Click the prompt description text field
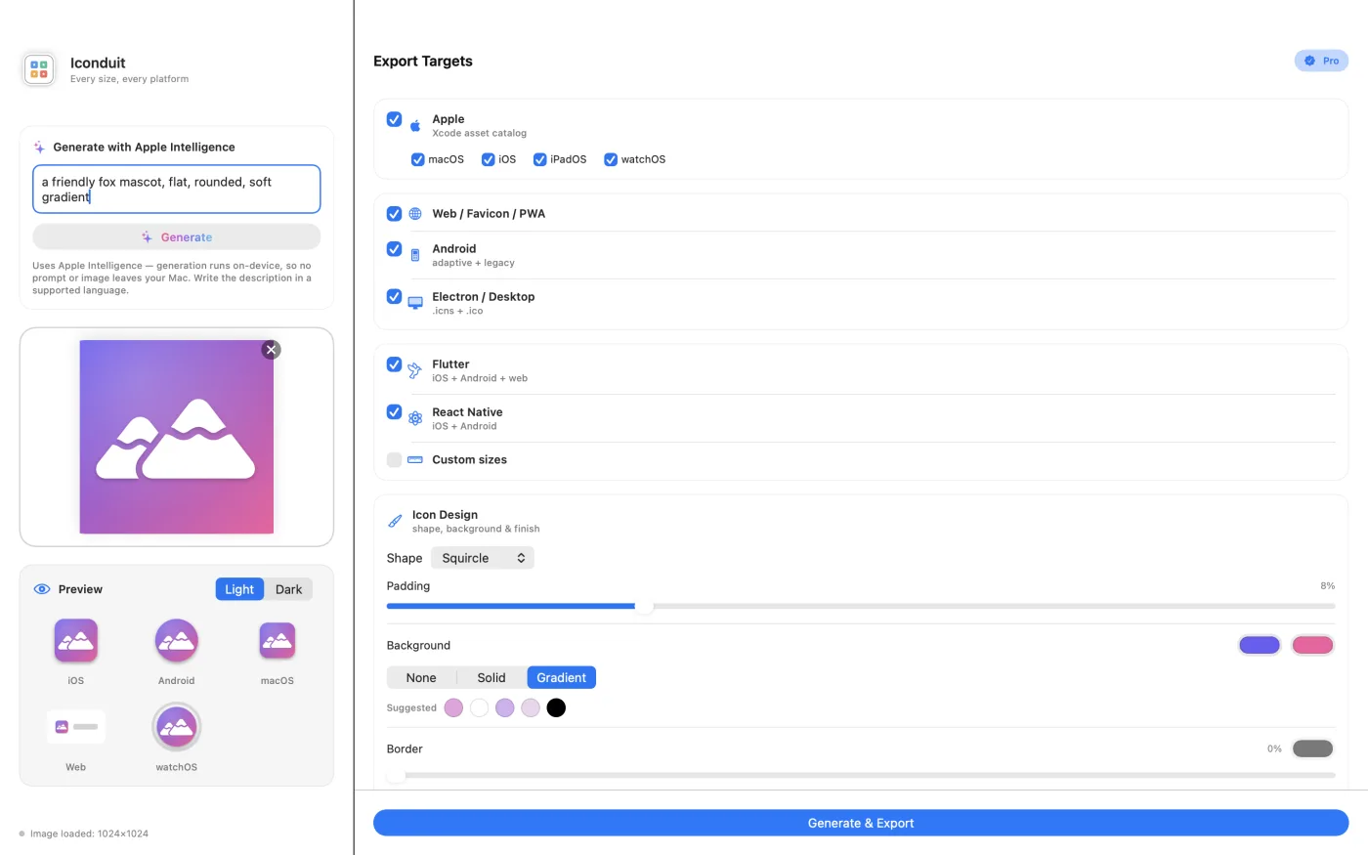Screen dimensions: 1368x855 177,190
